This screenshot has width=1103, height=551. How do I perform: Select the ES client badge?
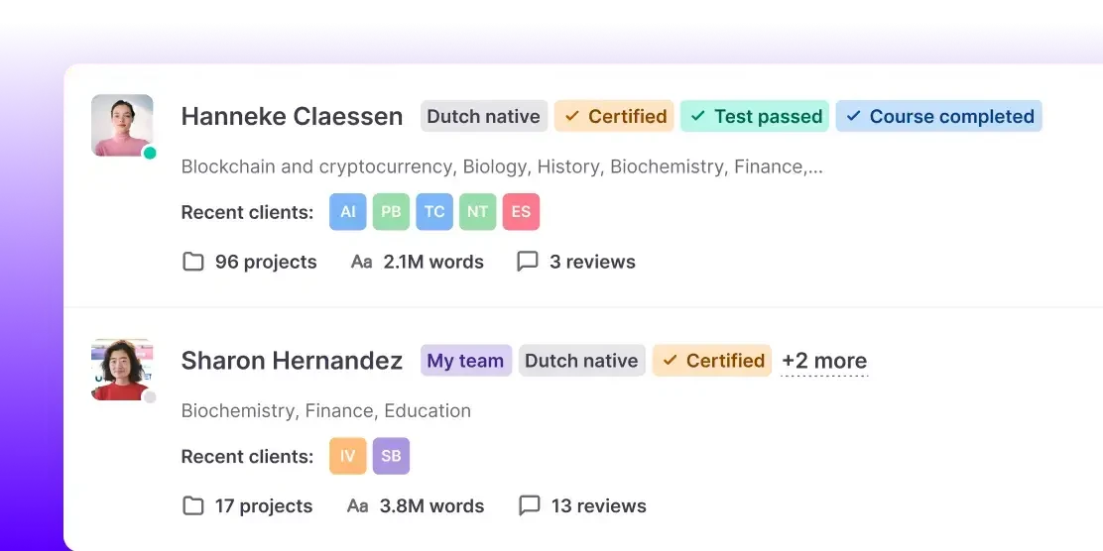tap(521, 212)
